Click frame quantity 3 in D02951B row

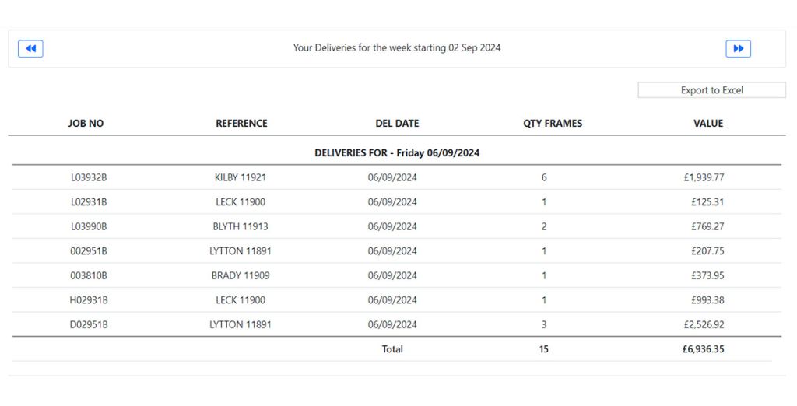click(544, 324)
